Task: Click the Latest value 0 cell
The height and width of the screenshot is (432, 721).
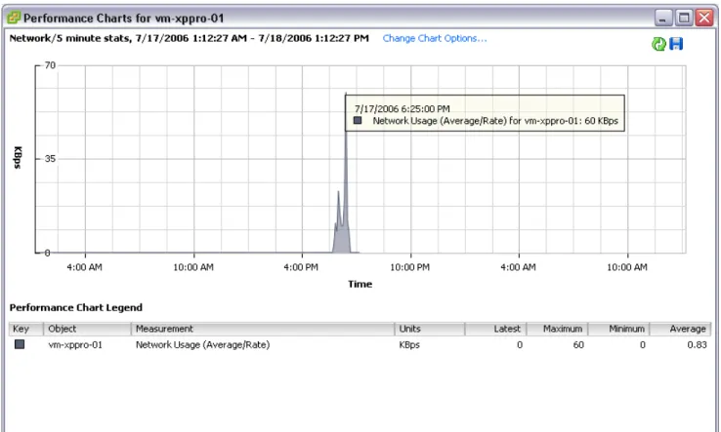Action: tap(520, 345)
